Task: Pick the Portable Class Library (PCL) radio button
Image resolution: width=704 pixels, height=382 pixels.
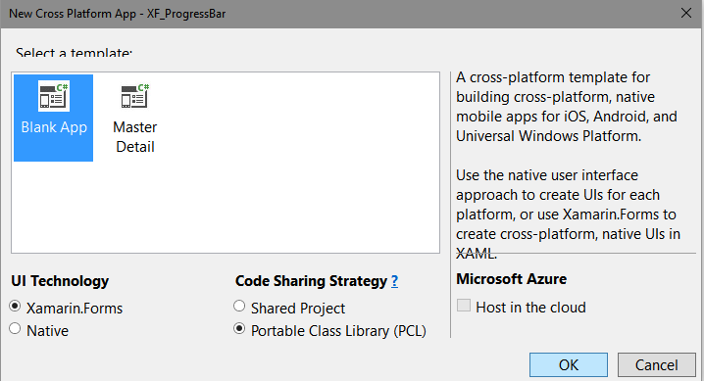Action: coord(239,329)
